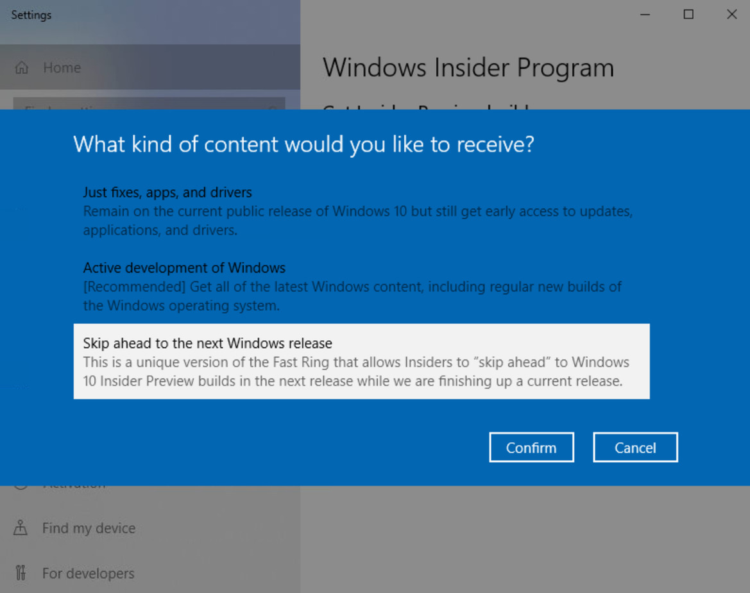
Task: Click the Settings window title text
Action: pos(31,15)
